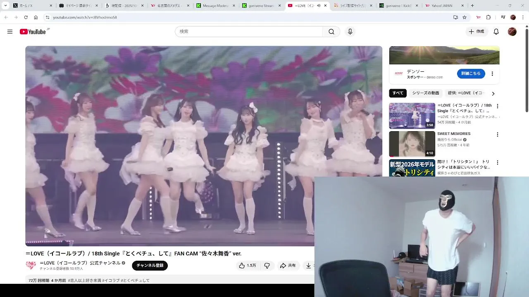The image size is (529, 297).
Task: Open the SWEET MEMORIES video title
Action: click(x=454, y=134)
